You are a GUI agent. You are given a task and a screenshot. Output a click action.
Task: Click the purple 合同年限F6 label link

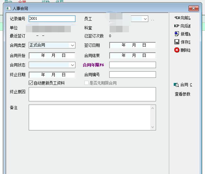tap(93, 65)
